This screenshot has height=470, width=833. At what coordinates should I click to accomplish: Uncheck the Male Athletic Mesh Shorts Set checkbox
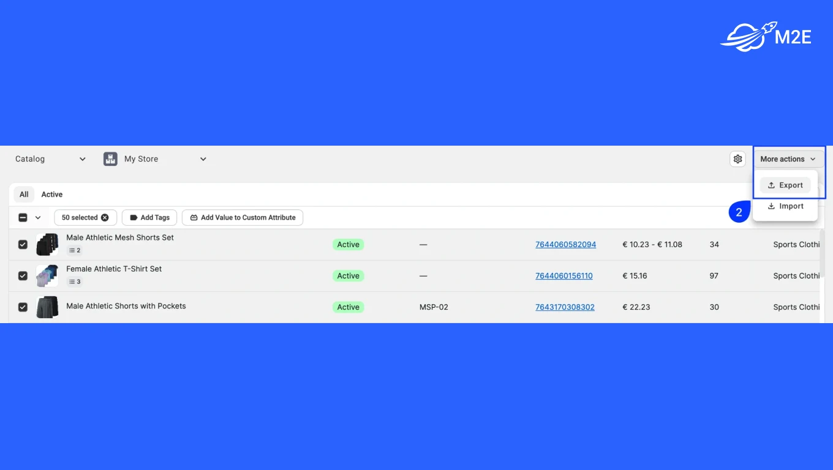(23, 245)
